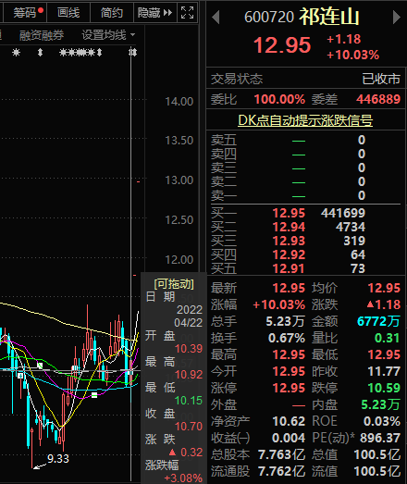Screen dimensions: 407x484
Task: Click the 14.00 price axis label
Action: [179, 102]
